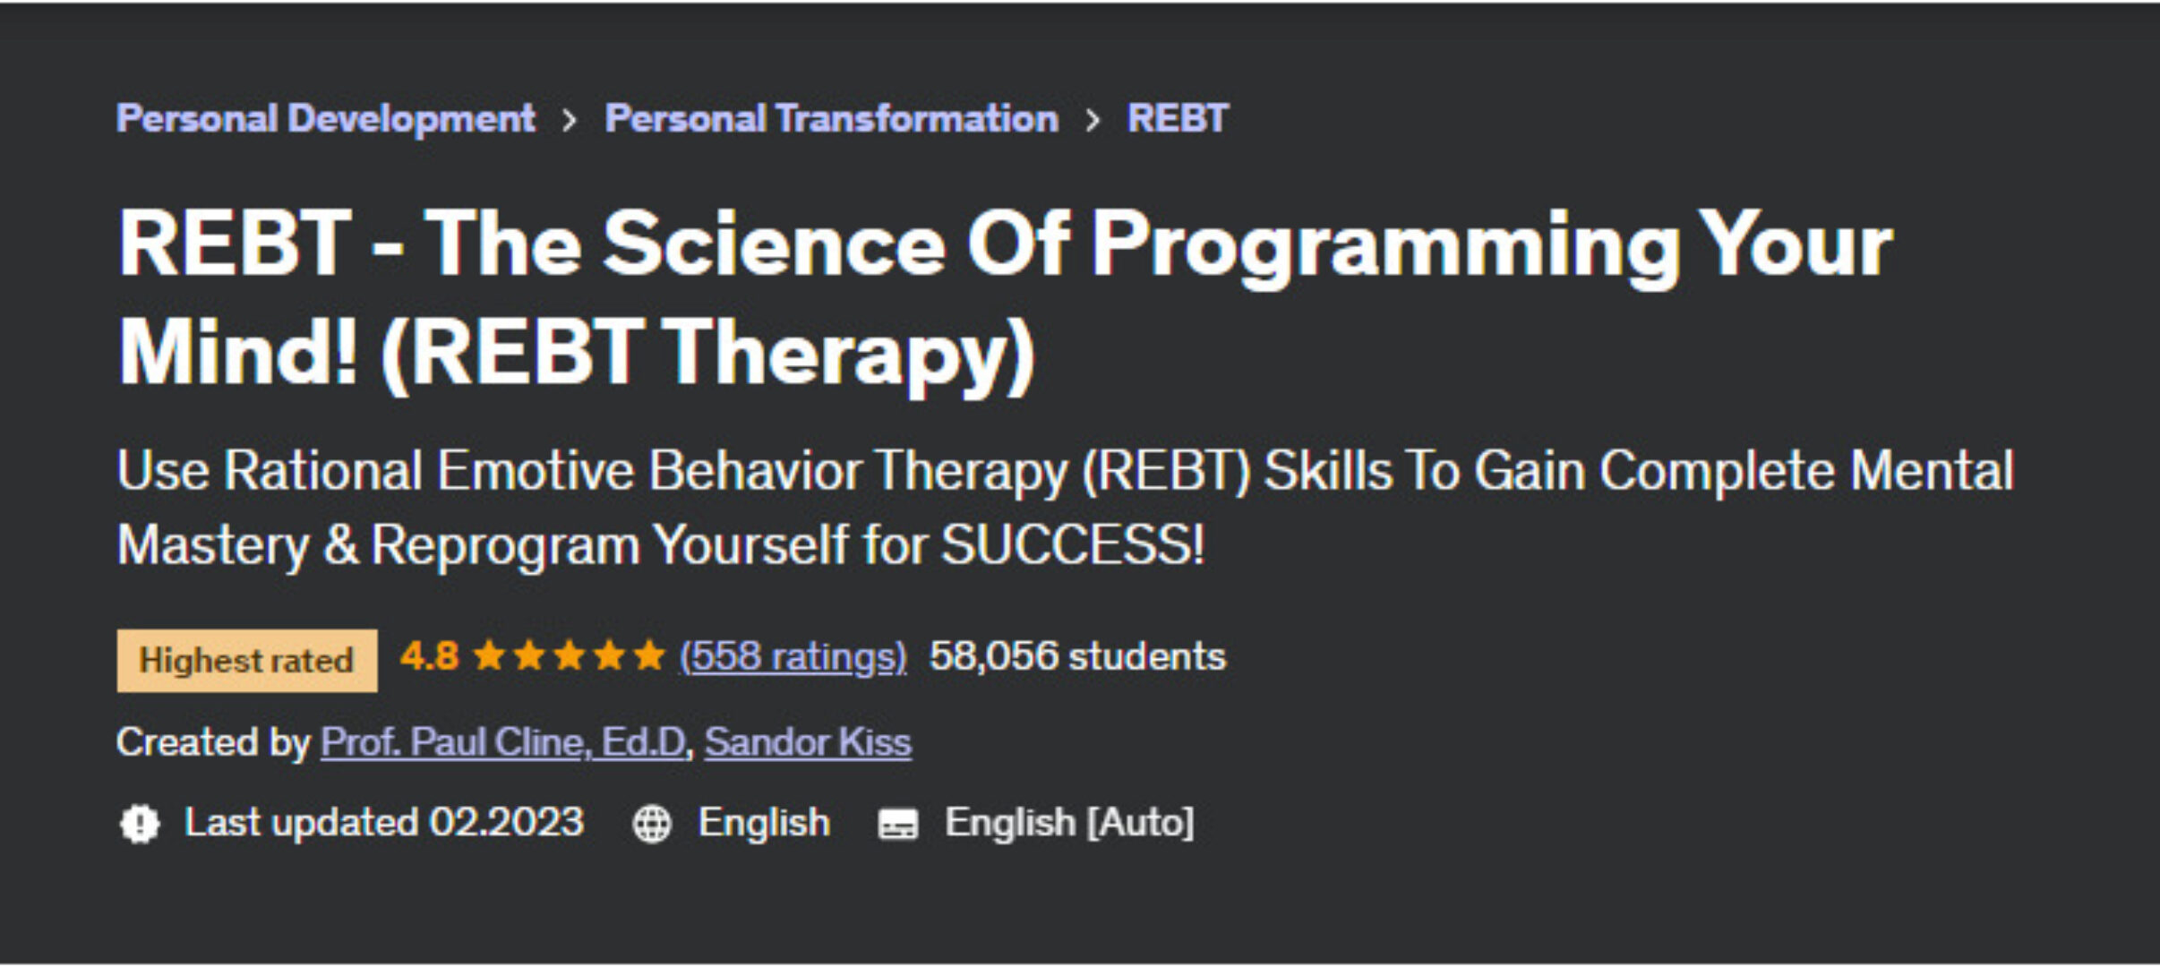The image size is (2160, 967).
Task: Click the English [Auto] subtitle label
Action: point(1069,822)
